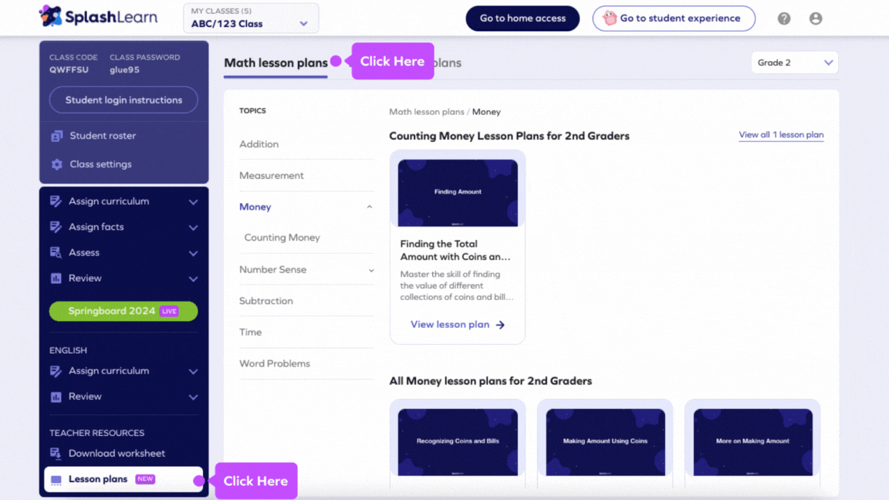Expand the English Review chevron

click(194, 397)
